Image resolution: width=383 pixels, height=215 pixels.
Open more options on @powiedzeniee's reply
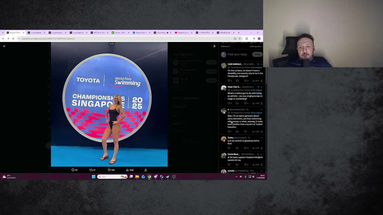coord(262,110)
